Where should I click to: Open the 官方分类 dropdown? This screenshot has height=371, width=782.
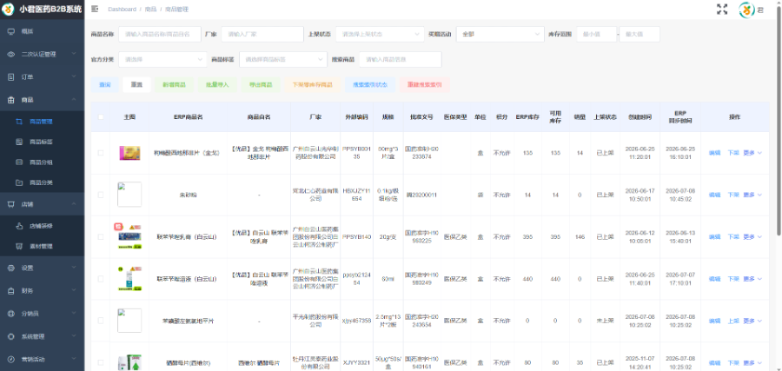click(162, 59)
